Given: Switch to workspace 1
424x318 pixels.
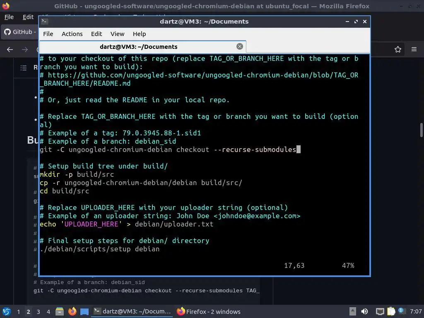Looking at the screenshot, I should coord(18,312).
